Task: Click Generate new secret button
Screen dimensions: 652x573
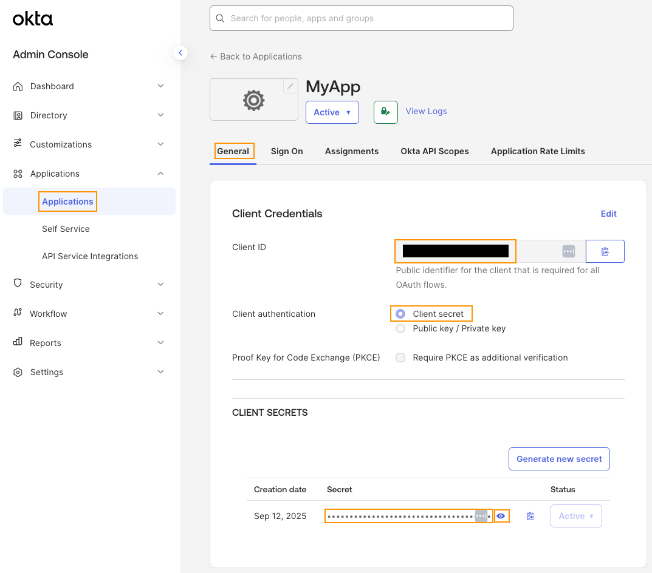Action: click(x=559, y=459)
